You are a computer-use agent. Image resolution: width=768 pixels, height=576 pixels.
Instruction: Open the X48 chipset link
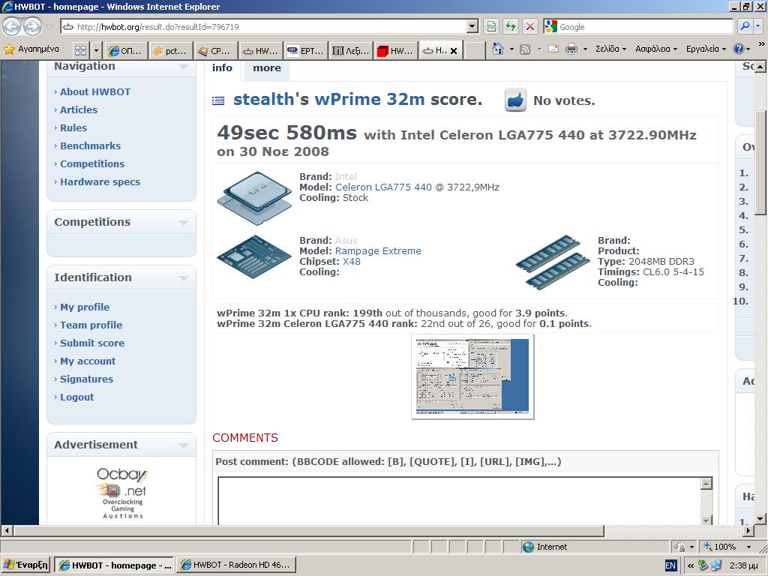(352, 261)
